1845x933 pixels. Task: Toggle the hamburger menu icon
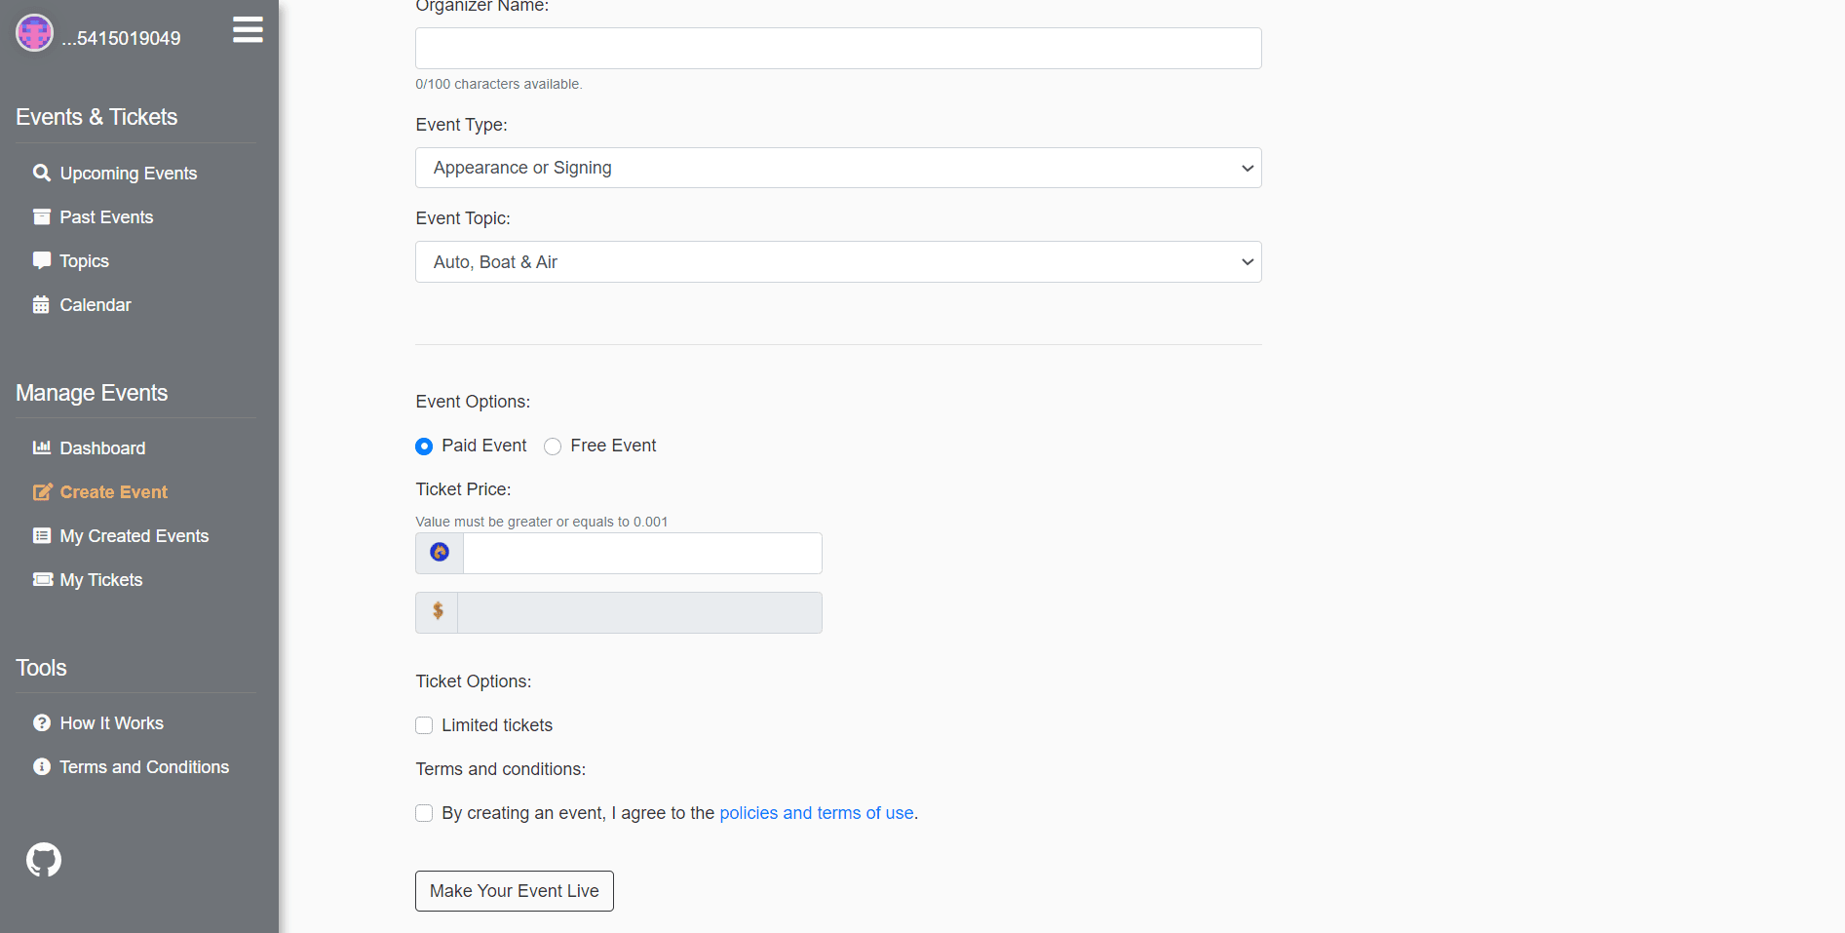[x=248, y=30]
